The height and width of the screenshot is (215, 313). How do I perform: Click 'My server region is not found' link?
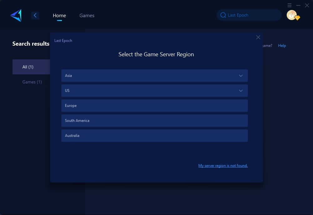pos(223,166)
